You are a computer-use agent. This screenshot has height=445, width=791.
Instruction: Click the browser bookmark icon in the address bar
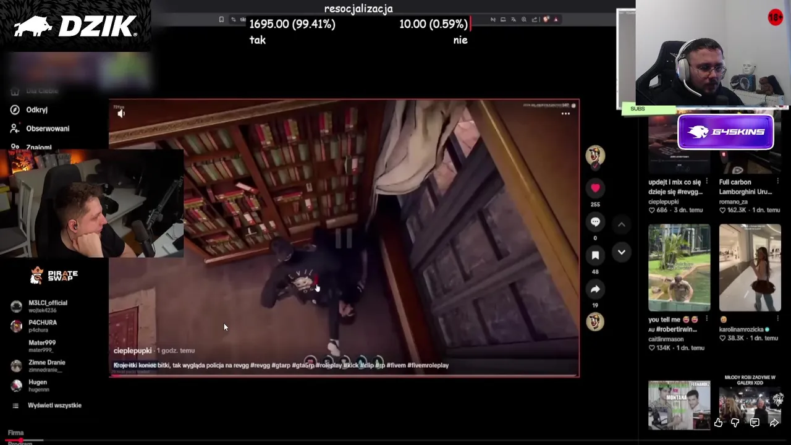221,19
